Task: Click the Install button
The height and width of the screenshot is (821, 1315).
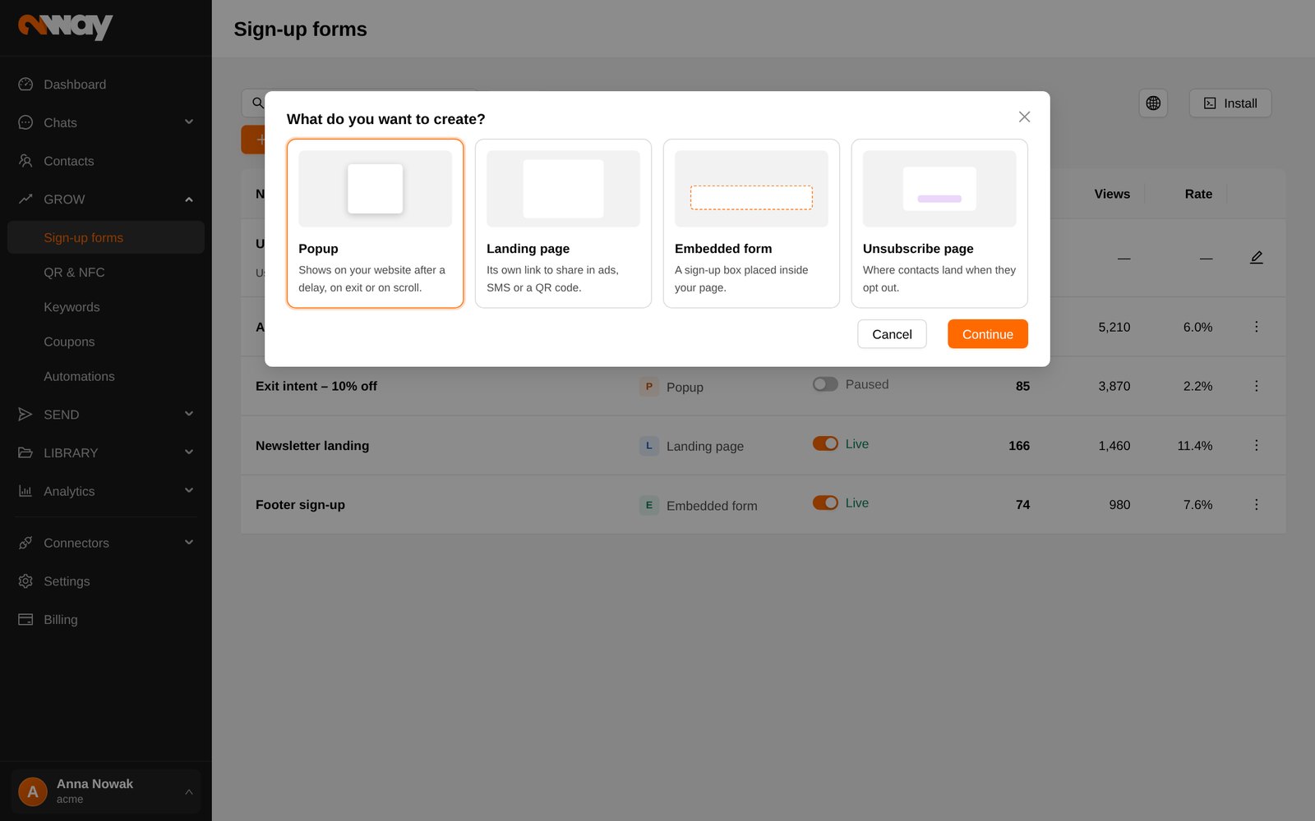Action: click(x=1230, y=103)
